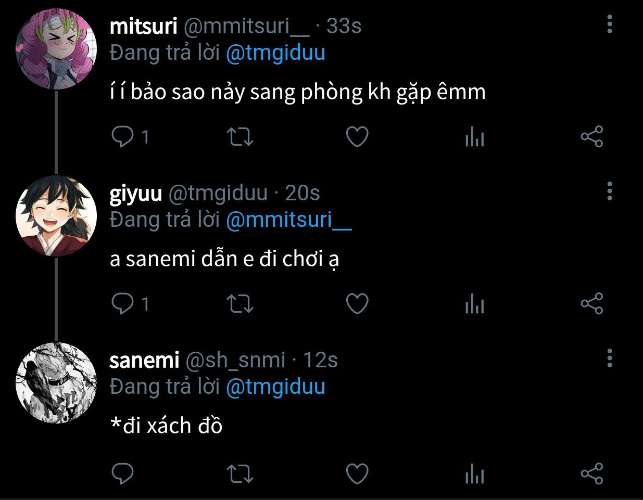The image size is (643, 500).
Task: Open sanemi's profile avatar
Action: click(x=56, y=383)
